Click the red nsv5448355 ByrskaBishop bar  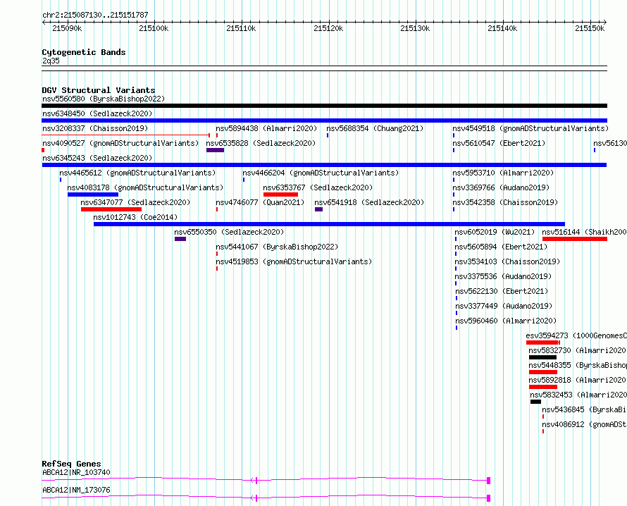click(543, 372)
